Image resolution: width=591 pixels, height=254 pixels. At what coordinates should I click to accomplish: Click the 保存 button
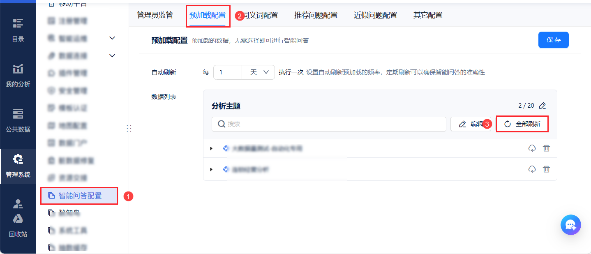(x=554, y=40)
